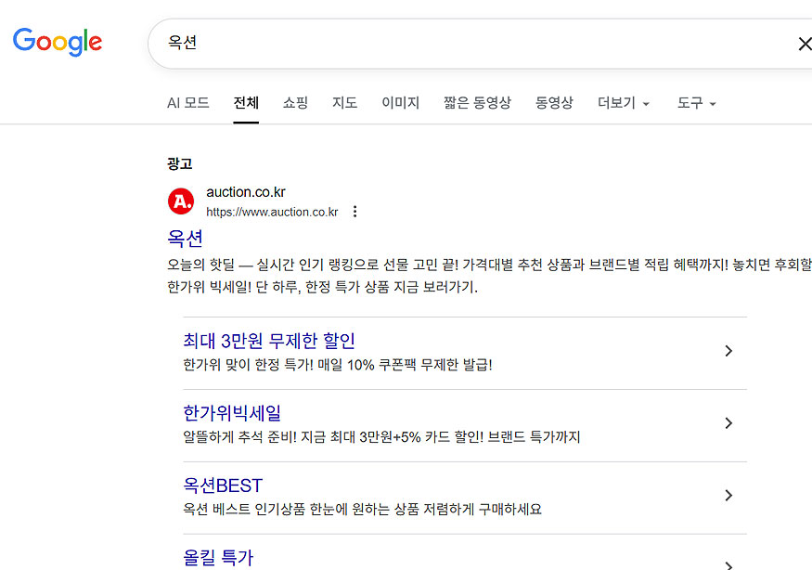Click the red Auction favicon
812x570 pixels.
(x=181, y=201)
